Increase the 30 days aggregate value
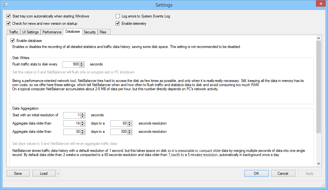The image size is (328, 190). tap(83, 130)
